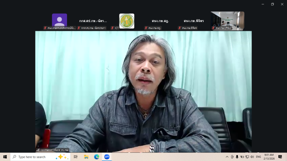Select the กกส.สป.กษ.-ฉัตร... participant tile
The image size is (287, 161).
click(93, 21)
